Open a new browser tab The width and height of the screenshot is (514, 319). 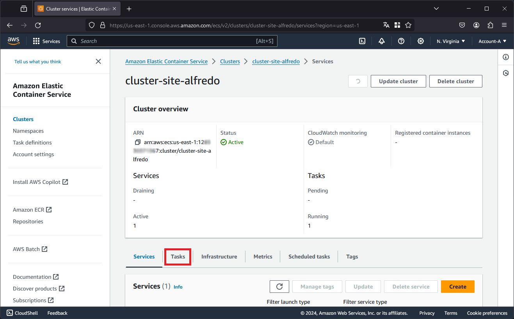(129, 9)
